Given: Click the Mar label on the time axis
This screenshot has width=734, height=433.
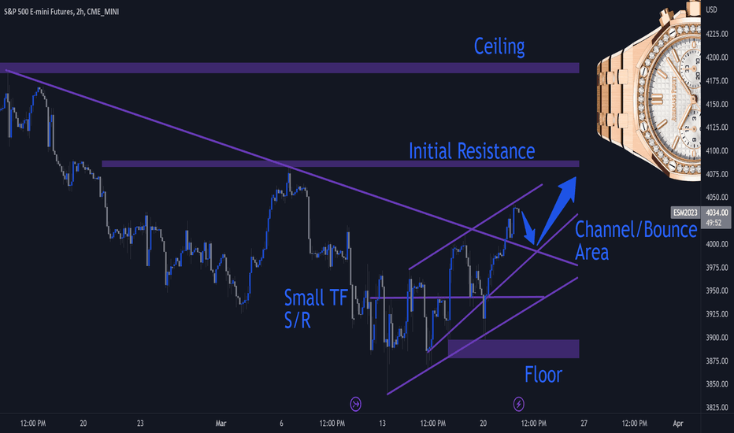Looking at the screenshot, I should tap(221, 424).
